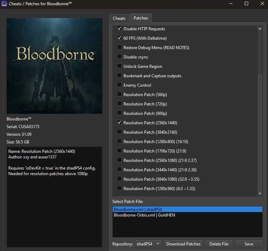Uncheck Resolution Patch (2560x1440)

119,123
